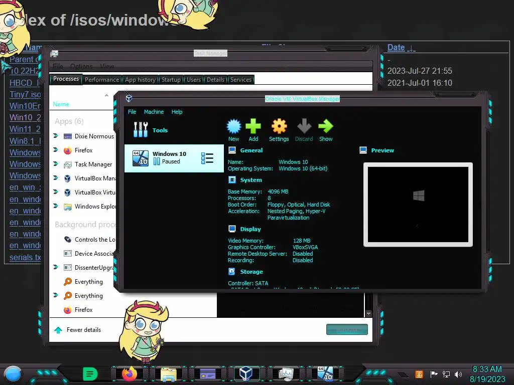Image resolution: width=514 pixels, height=385 pixels.
Task: Click the VirtualBox cube taskbar icon
Action: 246,373
